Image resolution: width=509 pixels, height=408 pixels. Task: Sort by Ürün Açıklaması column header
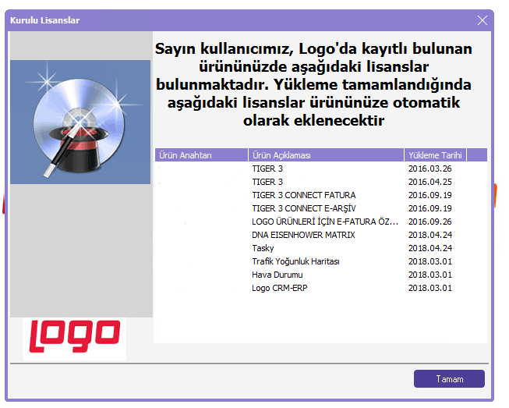coord(326,155)
